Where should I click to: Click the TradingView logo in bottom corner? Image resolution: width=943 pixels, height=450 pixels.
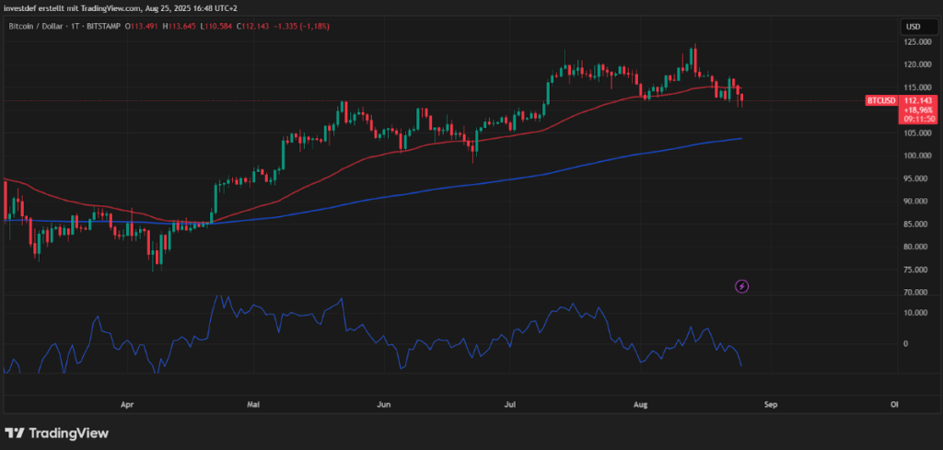coord(57,433)
